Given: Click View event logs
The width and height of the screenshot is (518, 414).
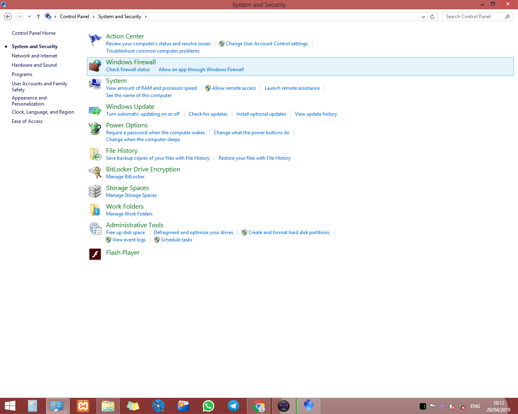Looking at the screenshot, I should click(129, 240).
